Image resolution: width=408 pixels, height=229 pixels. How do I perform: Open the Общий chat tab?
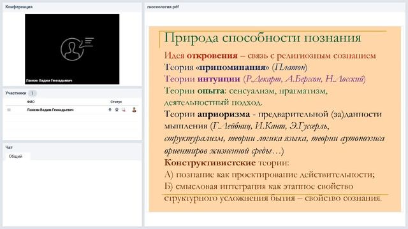[15, 156]
